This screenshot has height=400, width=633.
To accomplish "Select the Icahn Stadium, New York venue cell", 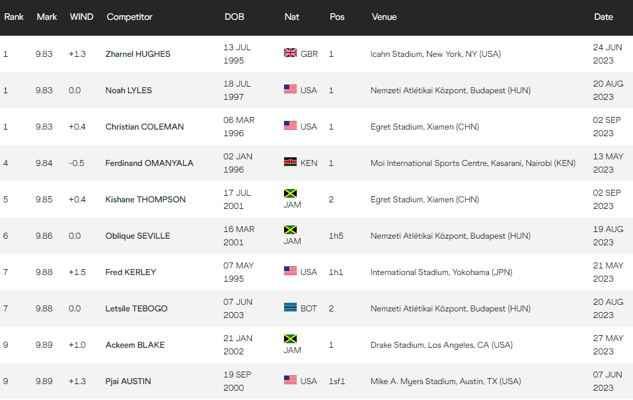I will pyautogui.click(x=435, y=54).
